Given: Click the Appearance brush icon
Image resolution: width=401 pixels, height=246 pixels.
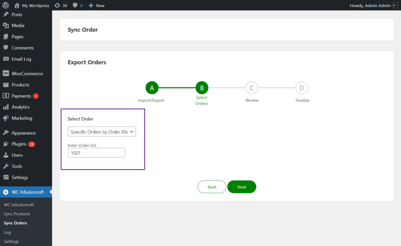Looking at the screenshot, I should click(x=6, y=133).
